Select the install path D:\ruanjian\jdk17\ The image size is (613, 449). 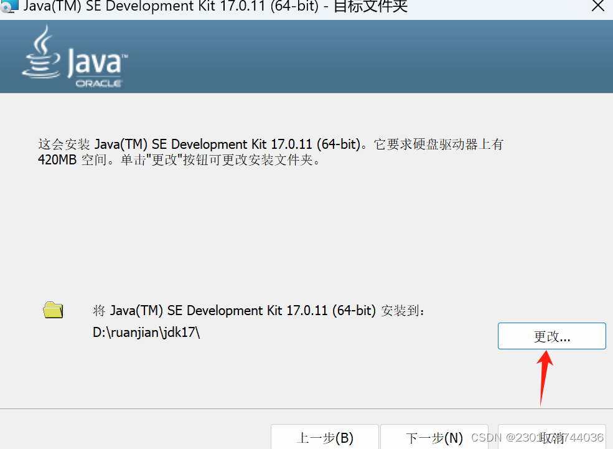coord(146,333)
